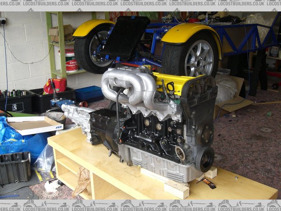The width and height of the screenshot is (281, 211).
Task: Click the wall power socket
Action: click(x=3, y=21)
